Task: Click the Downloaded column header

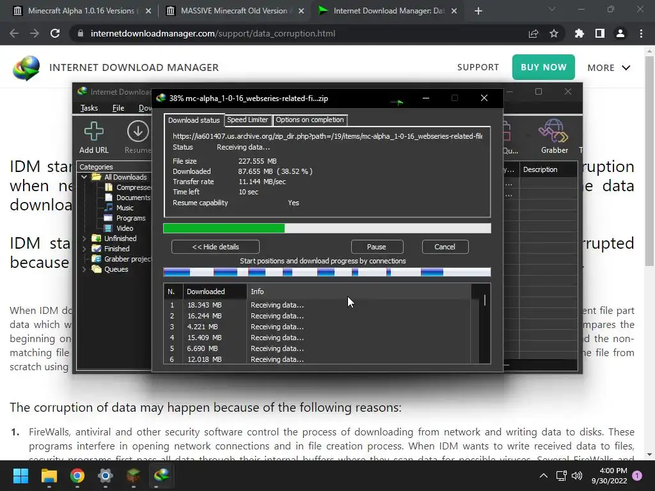Action: tap(215, 292)
